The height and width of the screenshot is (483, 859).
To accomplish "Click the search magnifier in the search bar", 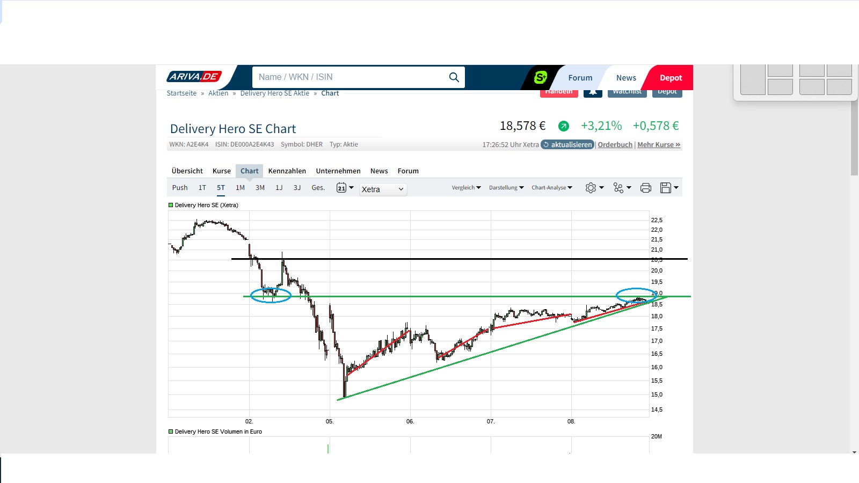I will pyautogui.click(x=454, y=77).
